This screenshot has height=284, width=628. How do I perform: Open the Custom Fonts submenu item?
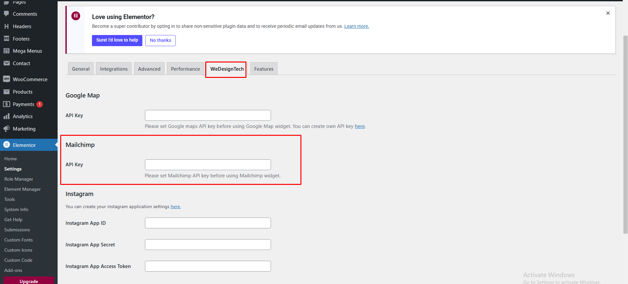coord(19,240)
